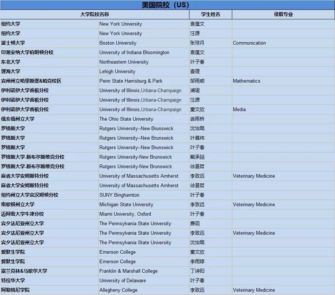Select the SUNY Binghamton cell
Screen dimensions: 335x295
point(144,195)
